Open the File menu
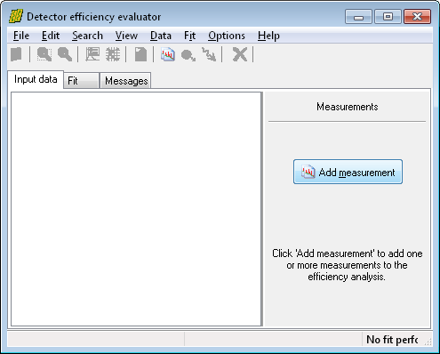Viewport: 440px width, 354px height. click(x=21, y=36)
